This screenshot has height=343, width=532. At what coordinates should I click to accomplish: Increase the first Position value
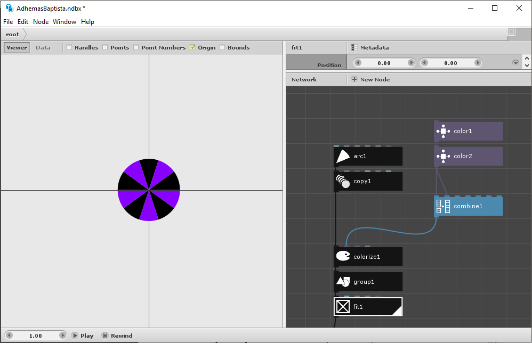(411, 63)
